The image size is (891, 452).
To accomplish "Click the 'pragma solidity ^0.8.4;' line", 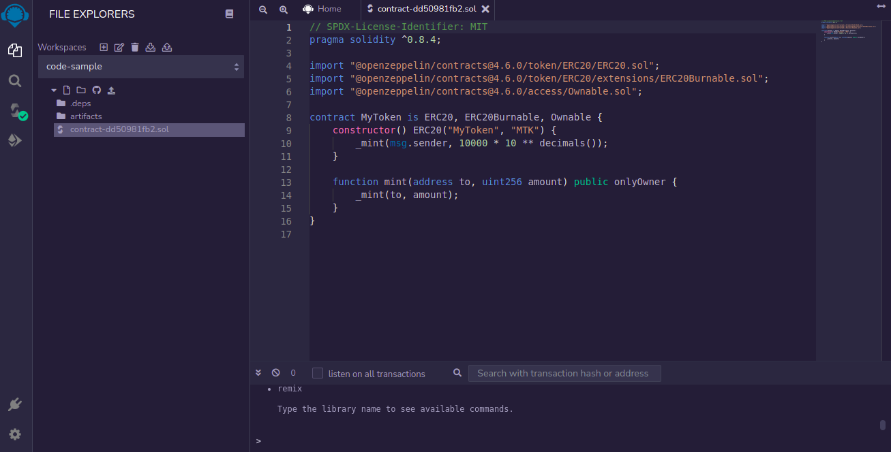I will [376, 39].
